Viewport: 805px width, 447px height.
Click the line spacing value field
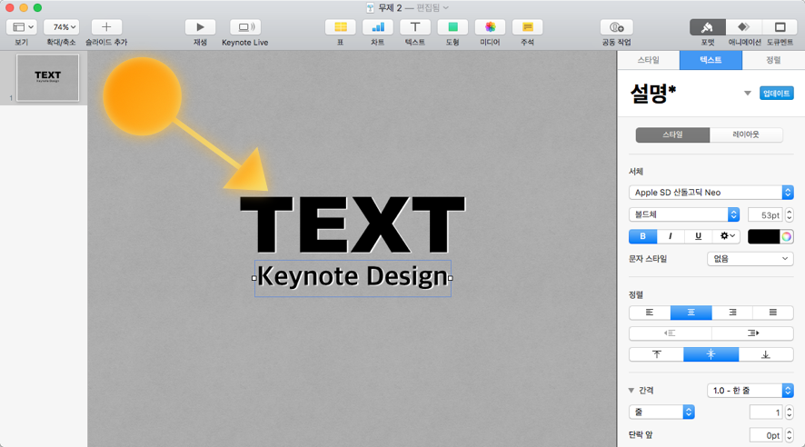pos(765,412)
